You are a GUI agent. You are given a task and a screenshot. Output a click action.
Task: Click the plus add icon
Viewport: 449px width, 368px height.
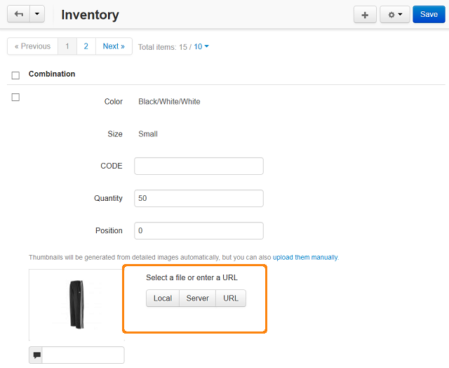(365, 15)
